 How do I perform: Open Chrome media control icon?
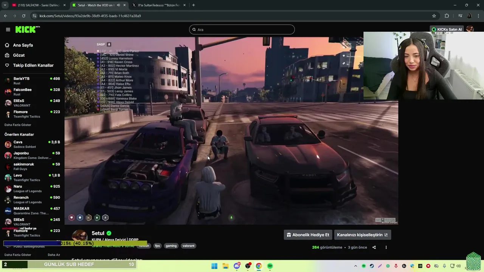coord(460,16)
